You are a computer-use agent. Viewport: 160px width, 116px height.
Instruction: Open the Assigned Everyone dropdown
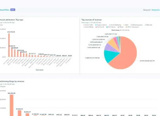[x=156, y=10]
